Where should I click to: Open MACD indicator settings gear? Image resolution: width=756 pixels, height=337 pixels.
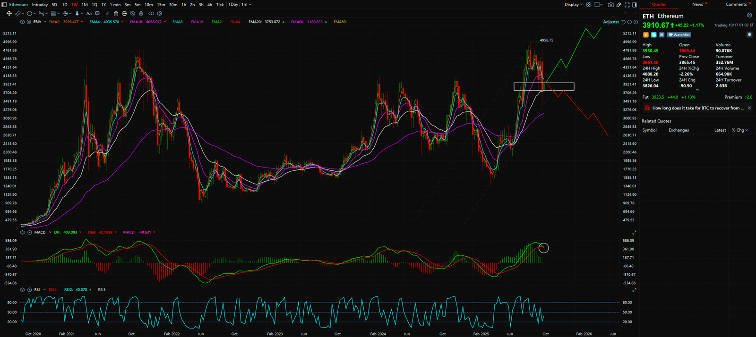click(x=22, y=233)
